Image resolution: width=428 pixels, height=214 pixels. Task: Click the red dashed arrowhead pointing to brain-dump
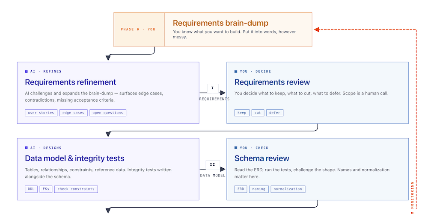[x=317, y=29]
